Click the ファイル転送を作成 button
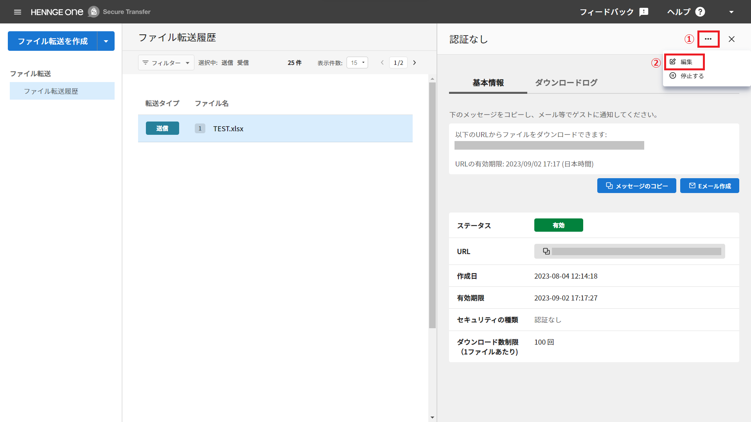Viewport: 751px width, 422px height. click(x=52, y=41)
